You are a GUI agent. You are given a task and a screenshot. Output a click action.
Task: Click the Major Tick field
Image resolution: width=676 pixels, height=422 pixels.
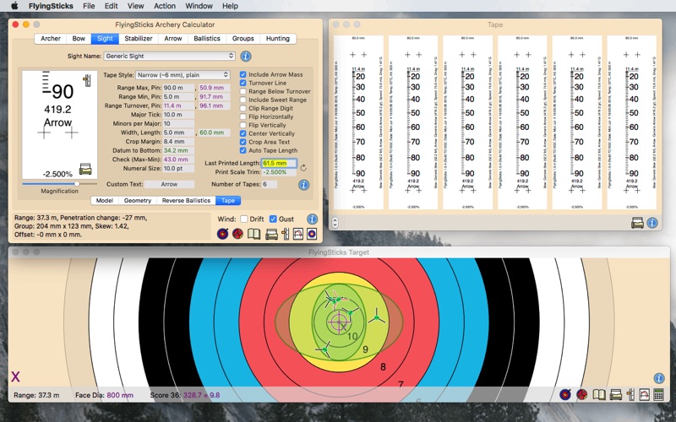coord(178,115)
